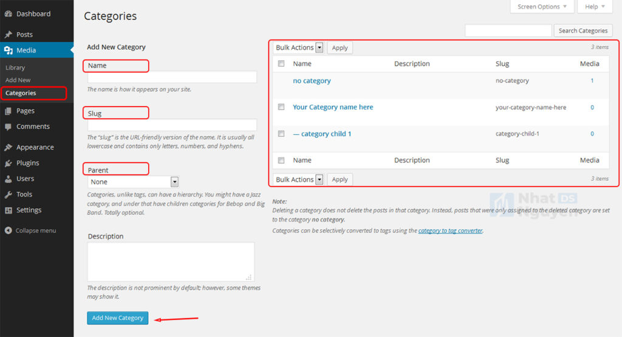The image size is (622, 337).
Task: Click Collapse menu text
Action: [36, 231]
